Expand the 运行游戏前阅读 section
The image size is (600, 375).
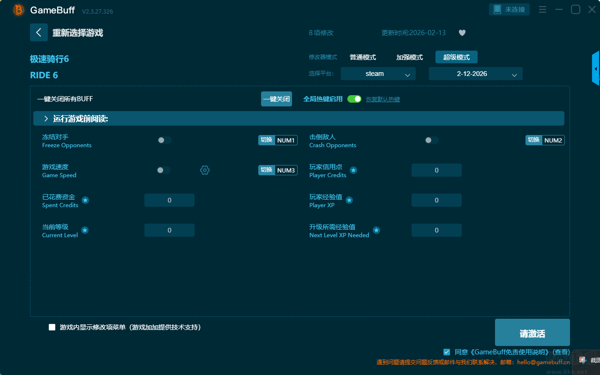click(299, 119)
